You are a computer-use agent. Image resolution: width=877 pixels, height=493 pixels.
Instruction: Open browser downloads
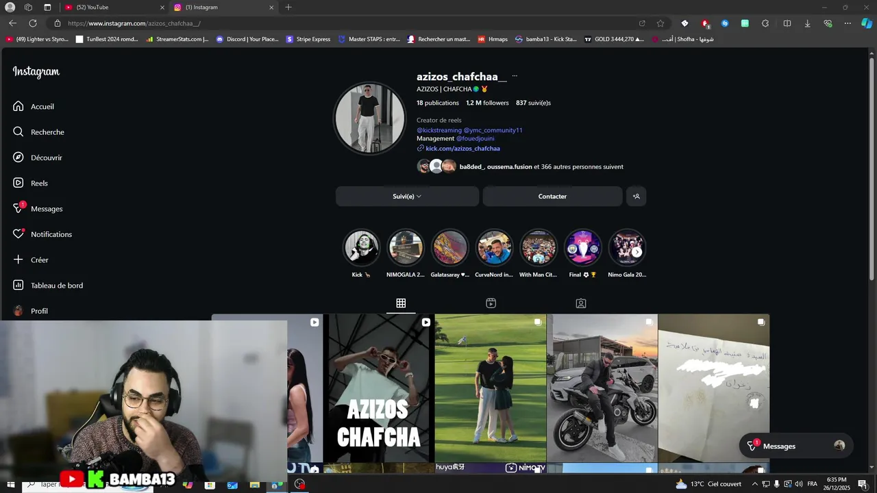[807, 23]
